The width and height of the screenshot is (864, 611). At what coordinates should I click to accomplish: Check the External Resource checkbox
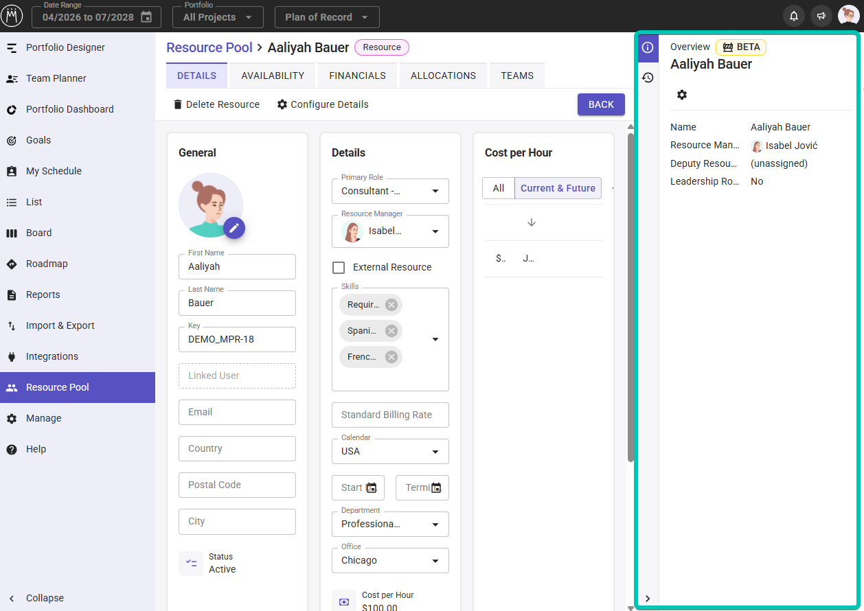tap(339, 267)
